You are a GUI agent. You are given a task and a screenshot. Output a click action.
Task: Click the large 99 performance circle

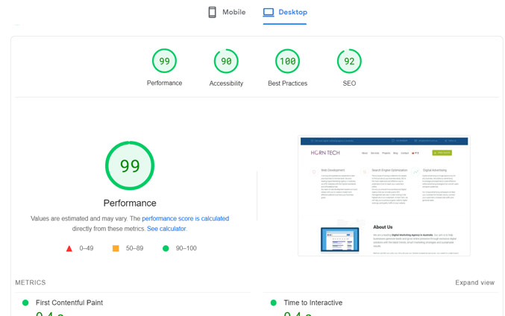(130, 165)
